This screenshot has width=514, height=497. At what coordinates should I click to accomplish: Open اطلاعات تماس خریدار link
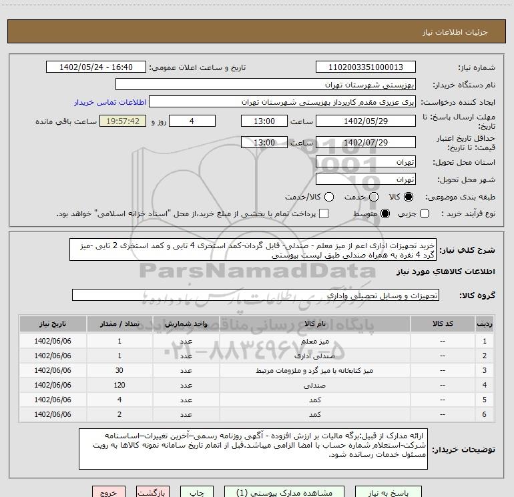110,102
